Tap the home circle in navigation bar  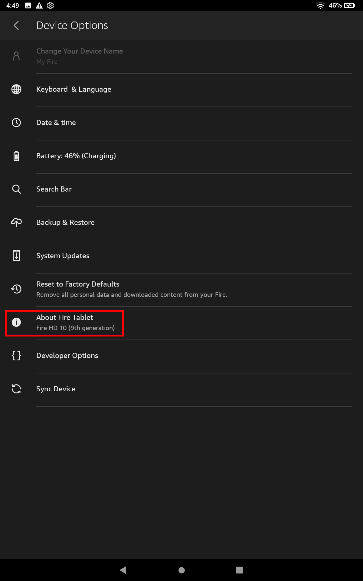point(181,570)
